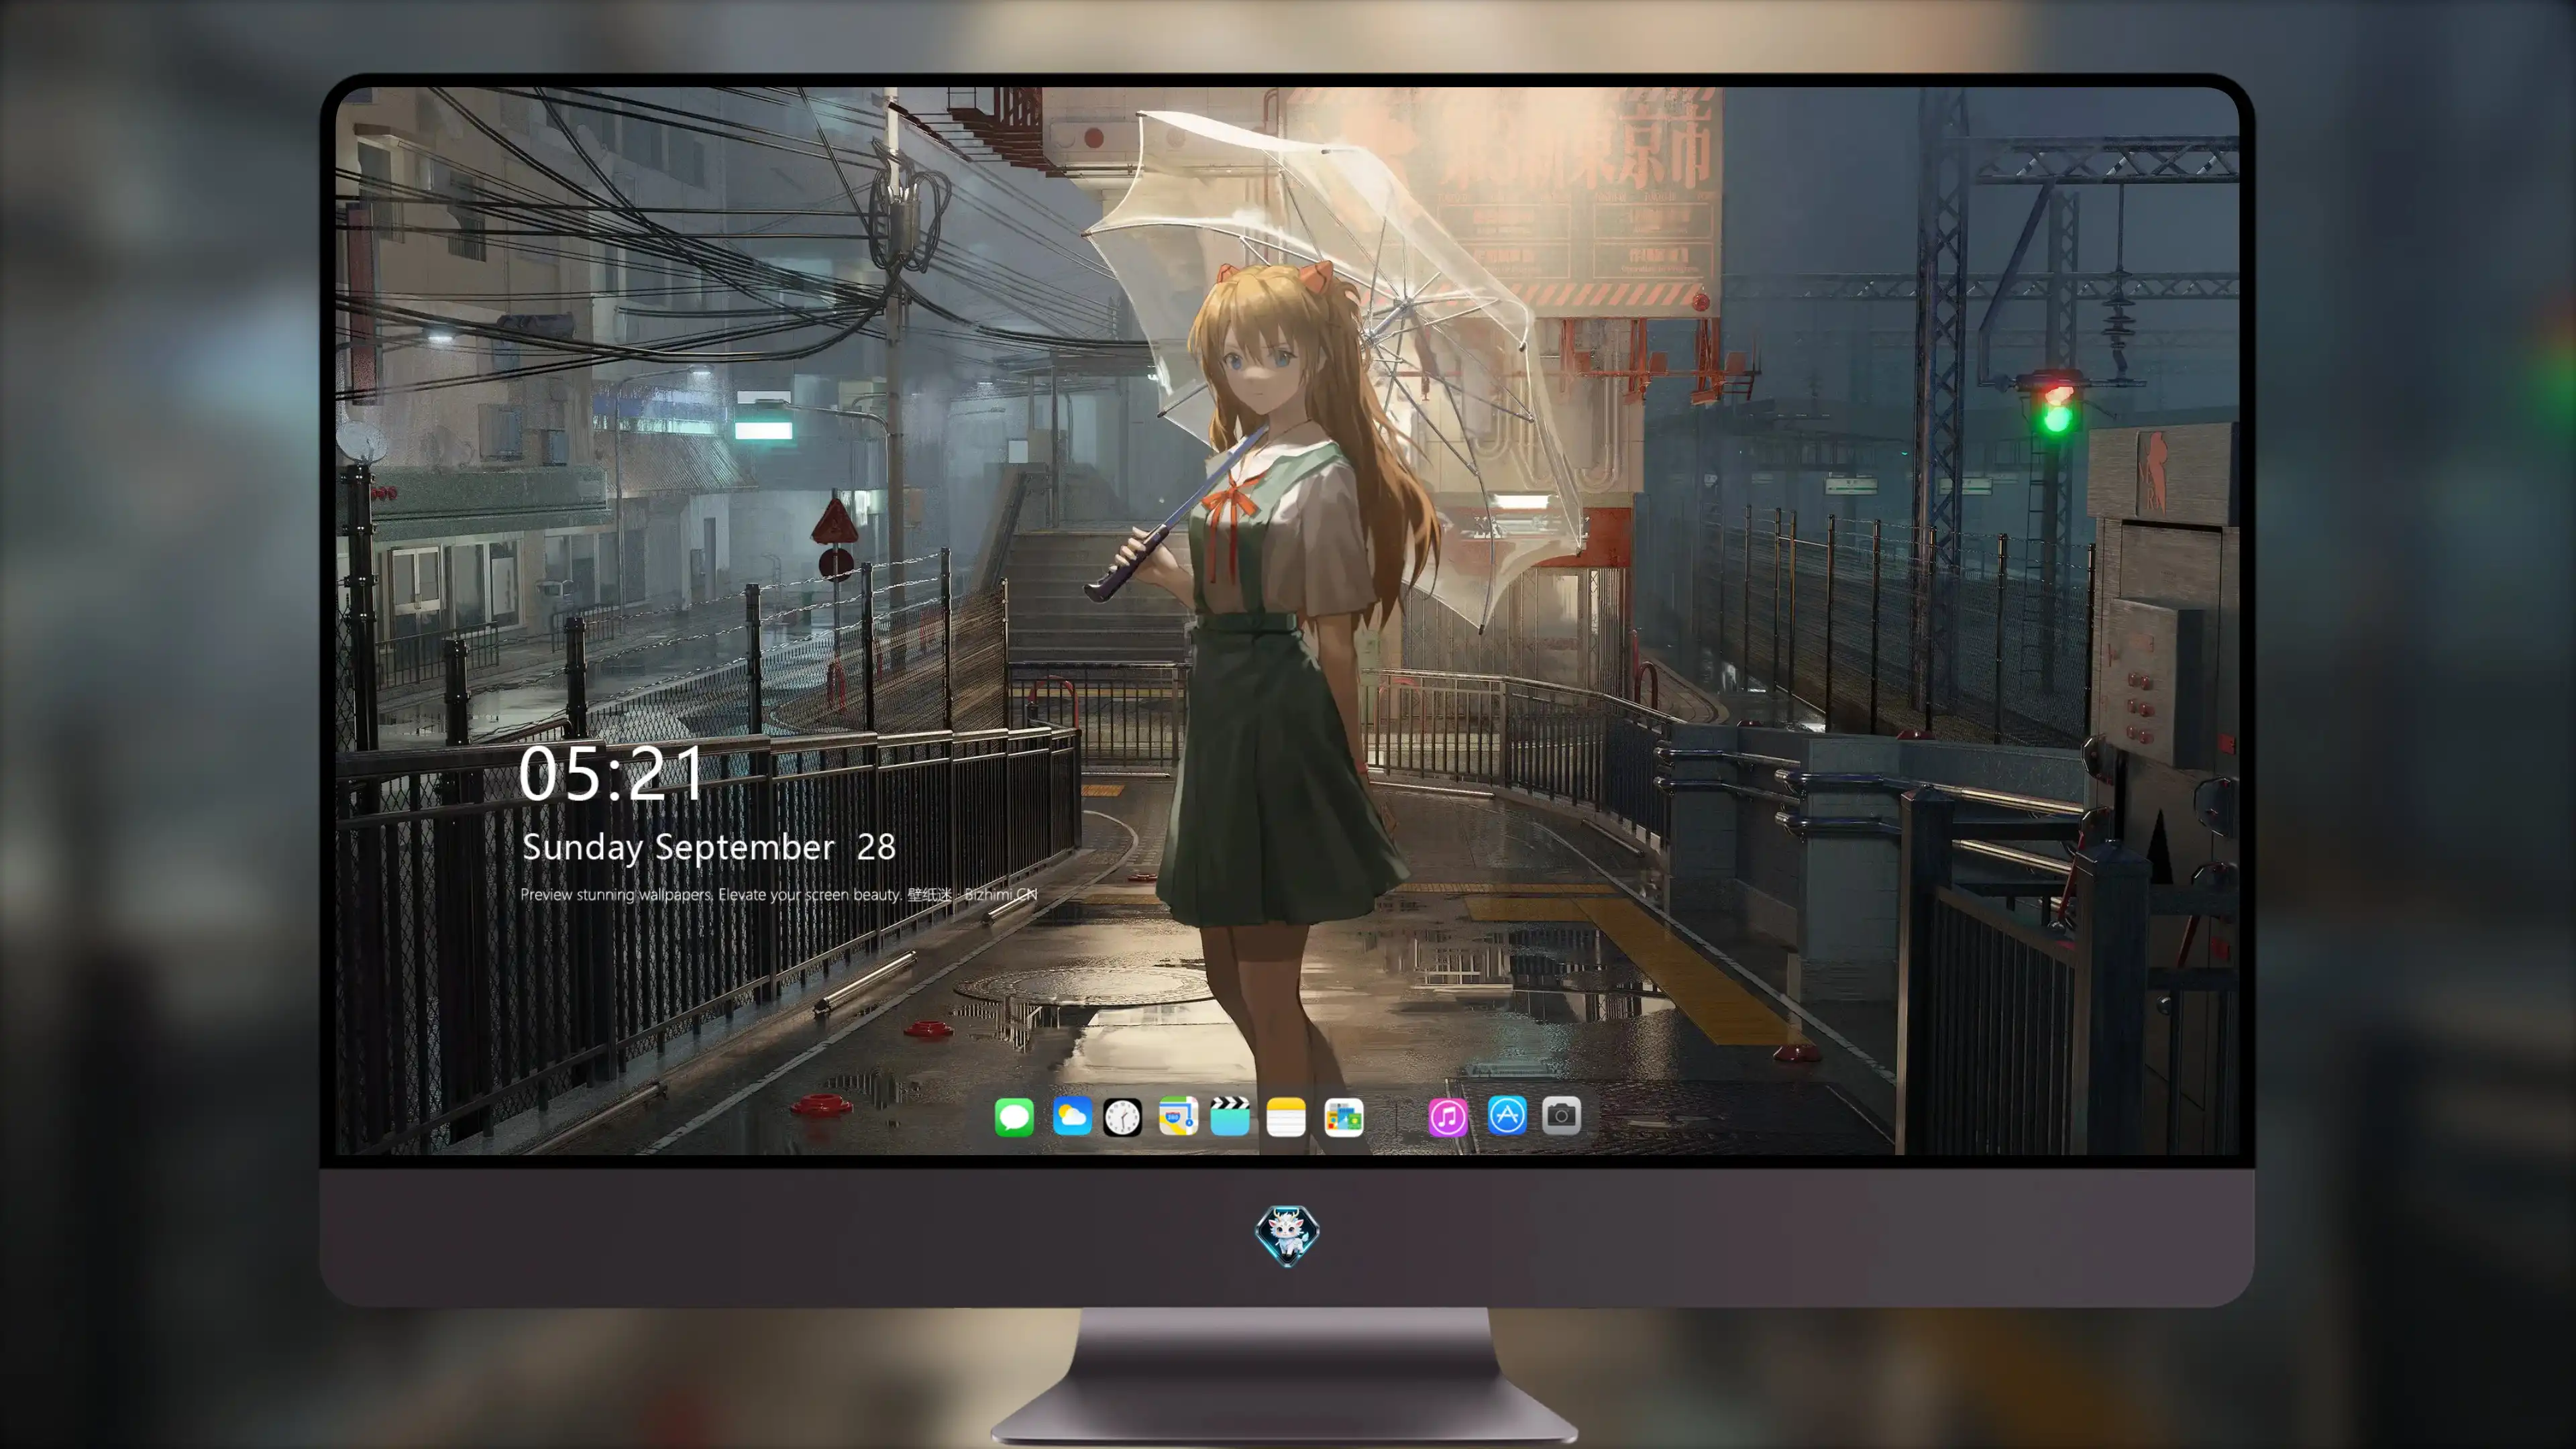Click the 05:21 clock display
The width and height of the screenshot is (2576, 1449).
pyautogui.click(x=611, y=774)
